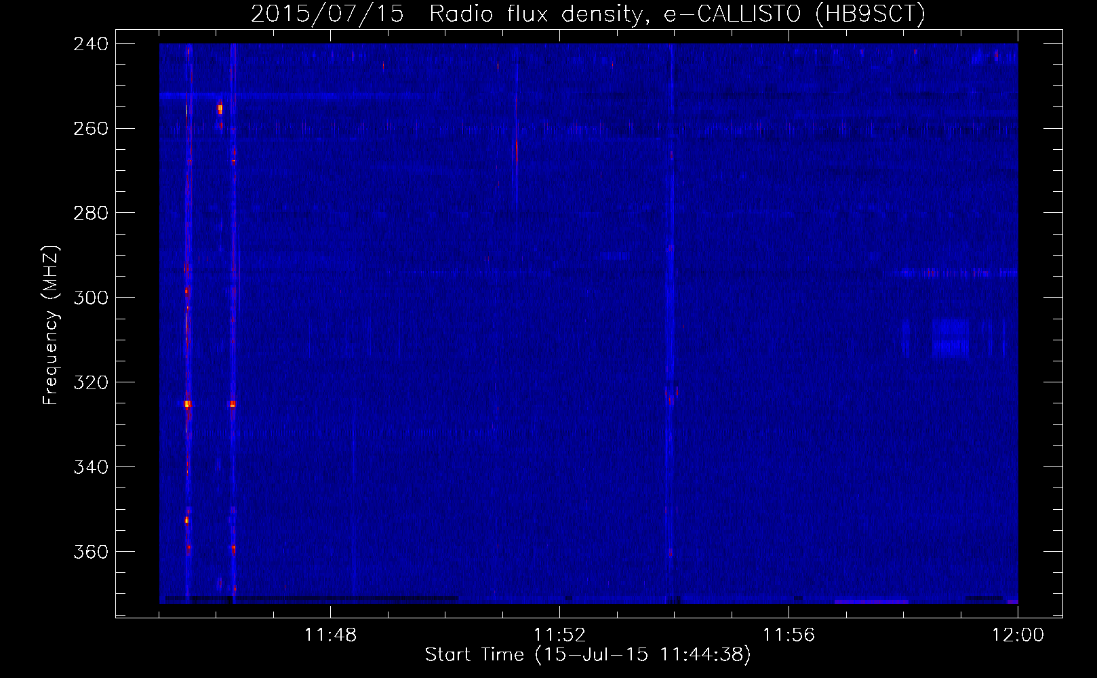The image size is (1097, 678).
Task: Click the 11:56 time tick label
Action: click(789, 635)
